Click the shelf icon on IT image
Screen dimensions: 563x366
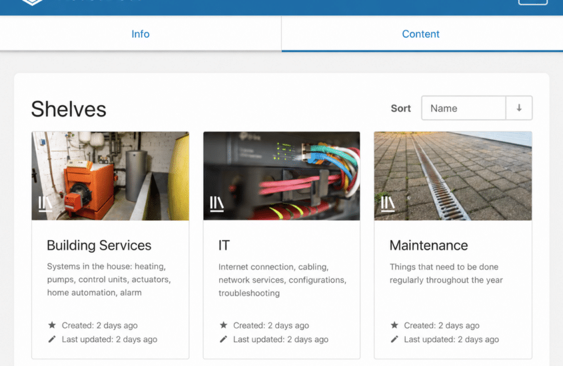[217, 204]
